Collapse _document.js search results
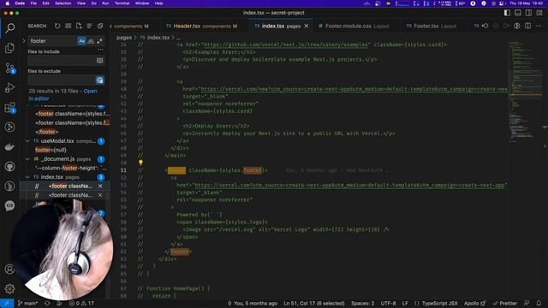The image size is (548, 308). 27,159
